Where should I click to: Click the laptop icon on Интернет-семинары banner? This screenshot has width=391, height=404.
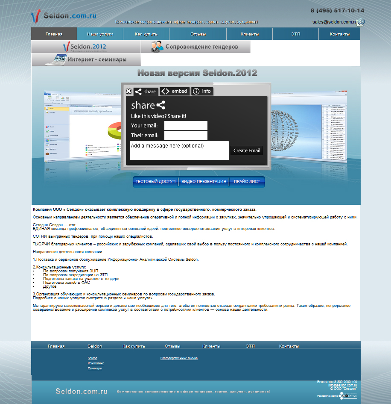[57, 59]
